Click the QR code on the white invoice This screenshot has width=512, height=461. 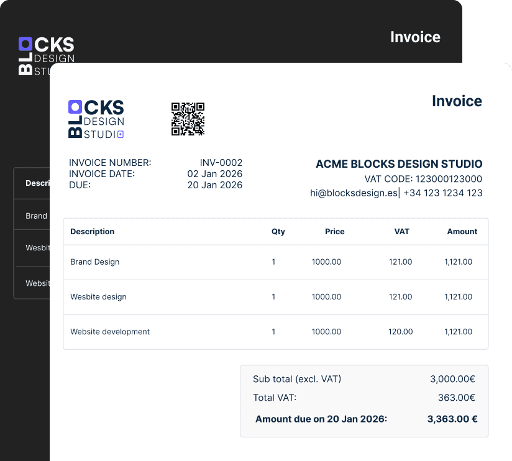coord(188,119)
